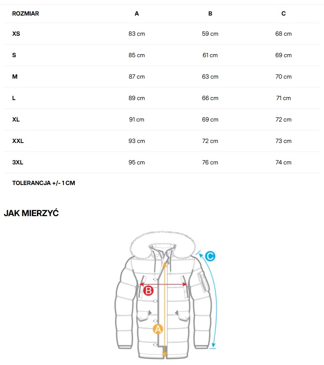The height and width of the screenshot is (365, 324).
Task: Click the 76 cm value
Action: (x=210, y=162)
